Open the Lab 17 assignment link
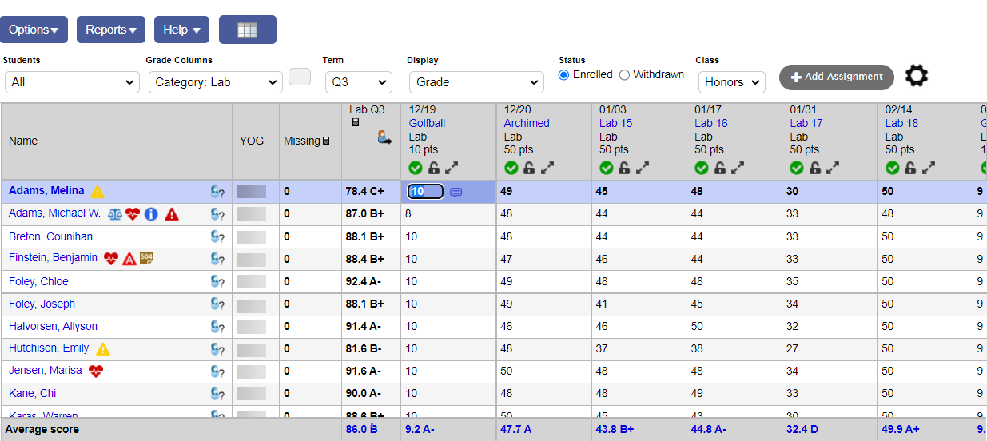 806,123
